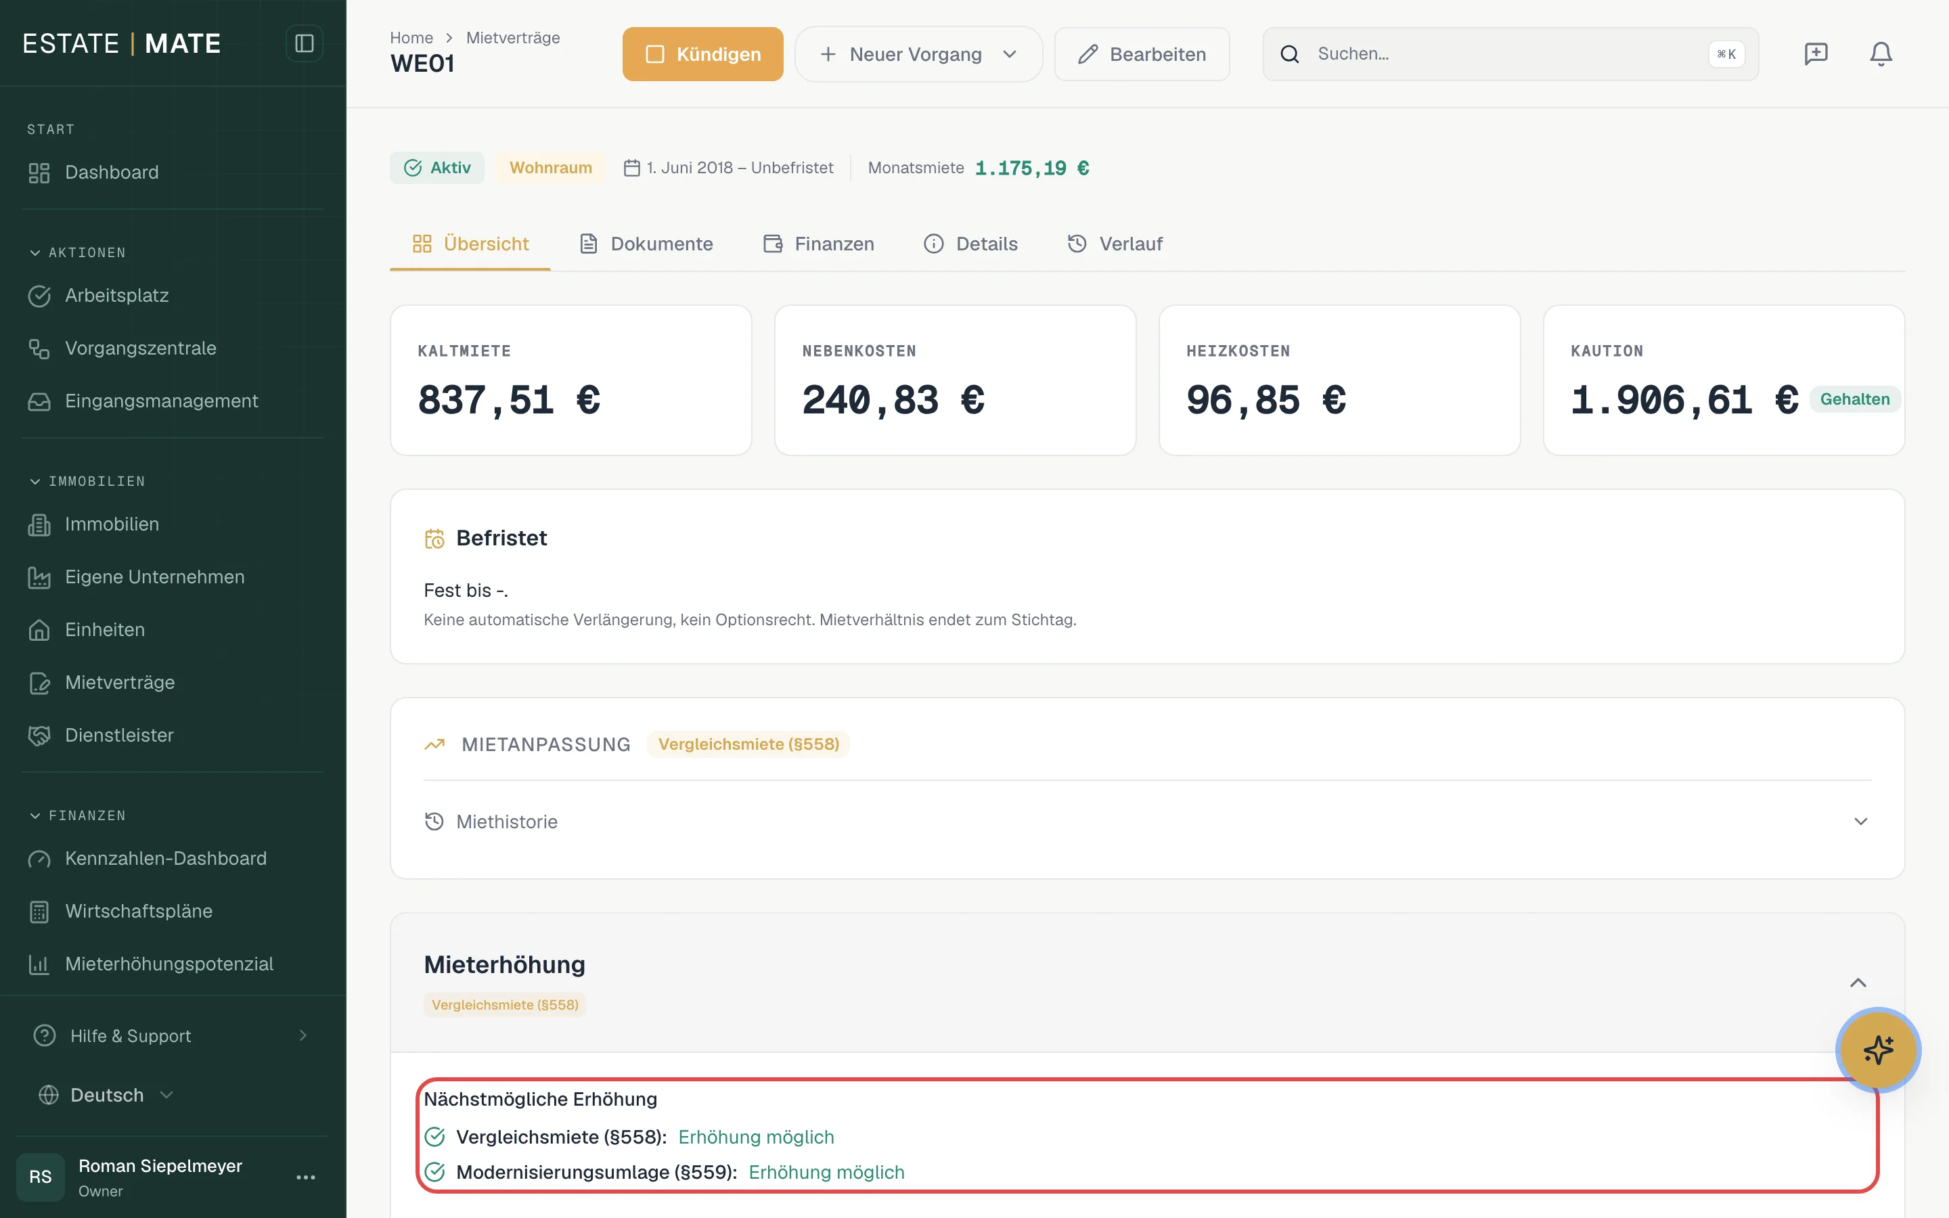Switch to the Verlauf tab
The height and width of the screenshot is (1218, 1949).
1115,244
